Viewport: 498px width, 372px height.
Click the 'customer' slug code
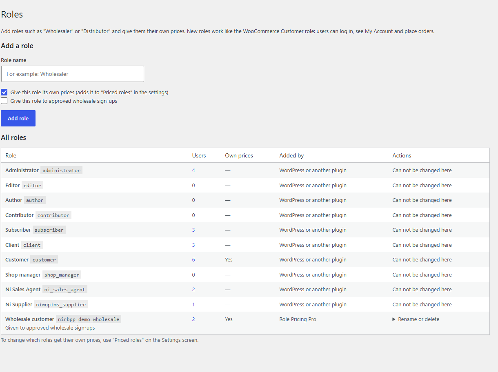44,260
